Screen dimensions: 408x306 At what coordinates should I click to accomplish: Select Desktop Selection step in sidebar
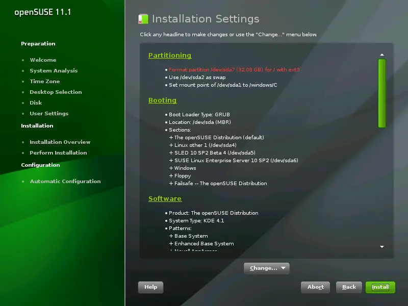click(x=56, y=92)
